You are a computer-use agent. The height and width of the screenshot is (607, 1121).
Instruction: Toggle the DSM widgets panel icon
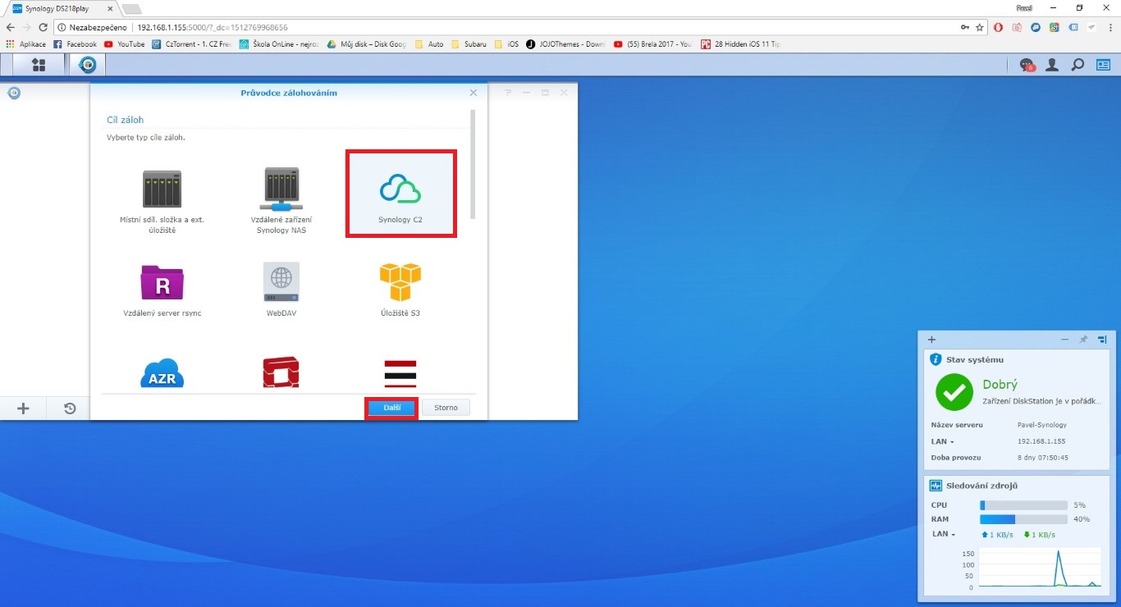coord(1104,65)
